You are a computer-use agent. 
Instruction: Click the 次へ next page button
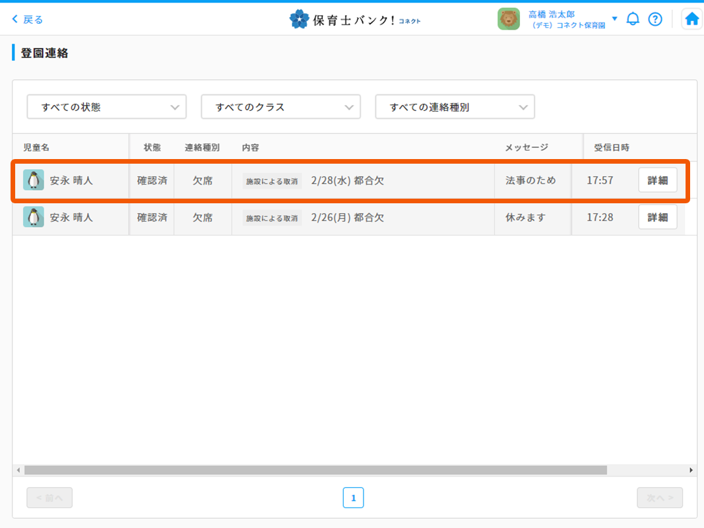(x=659, y=498)
